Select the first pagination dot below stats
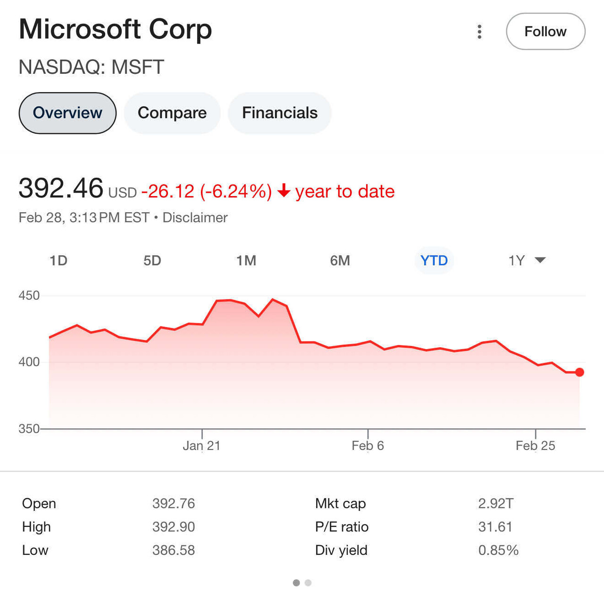This screenshot has width=604, height=603. click(296, 583)
